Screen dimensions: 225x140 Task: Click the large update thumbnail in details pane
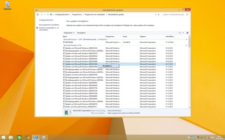coord(68,113)
